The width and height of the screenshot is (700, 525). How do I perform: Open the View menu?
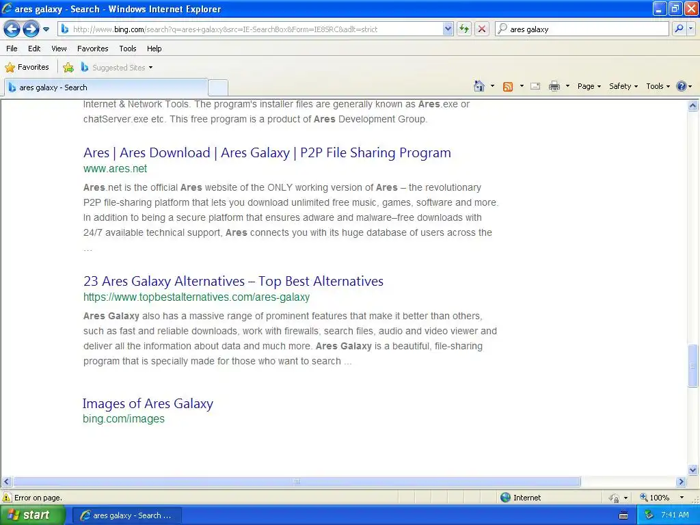tap(59, 49)
